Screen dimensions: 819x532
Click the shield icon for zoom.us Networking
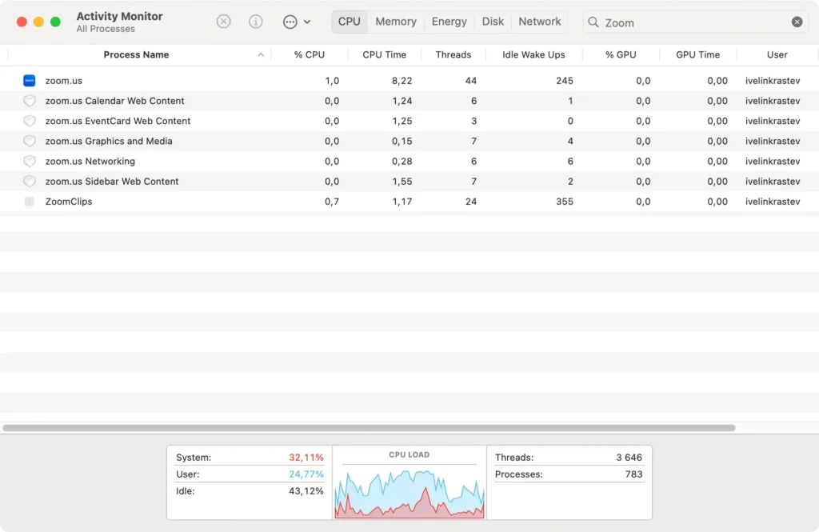[30, 161]
